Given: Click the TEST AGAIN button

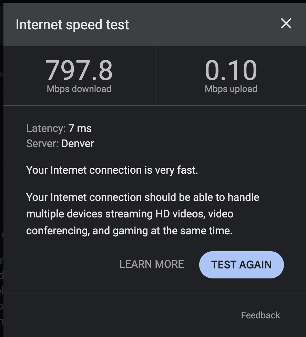Looking at the screenshot, I should pos(241,265).
